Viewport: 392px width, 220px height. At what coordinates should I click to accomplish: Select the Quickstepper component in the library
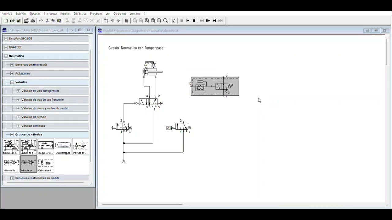pos(63,147)
